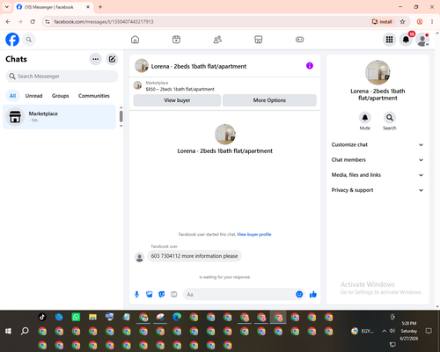Screen dimensions: 440x352
Task: Click the View buyer button
Action: pyautogui.click(x=177, y=100)
